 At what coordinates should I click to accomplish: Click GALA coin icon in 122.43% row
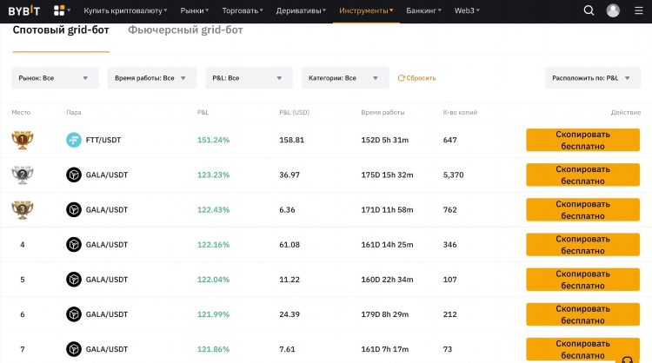pos(74,210)
